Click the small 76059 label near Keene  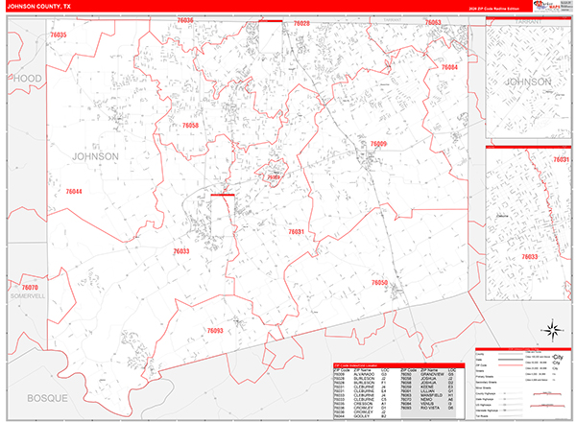274,177
